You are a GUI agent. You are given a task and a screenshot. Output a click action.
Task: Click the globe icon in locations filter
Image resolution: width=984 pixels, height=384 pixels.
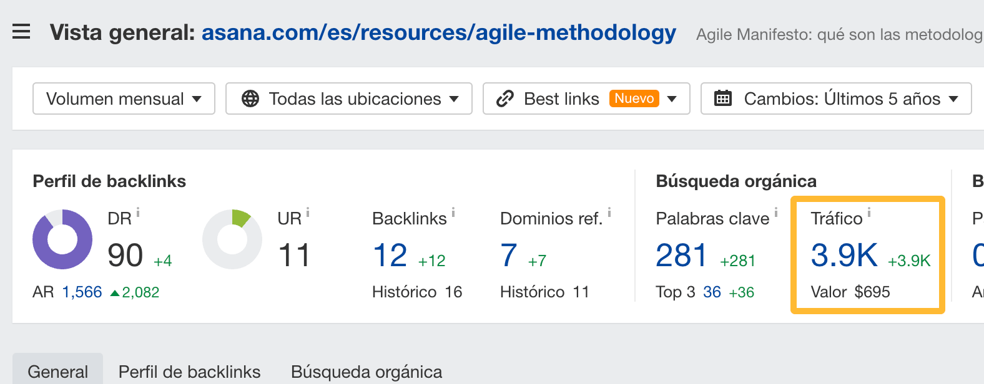250,98
